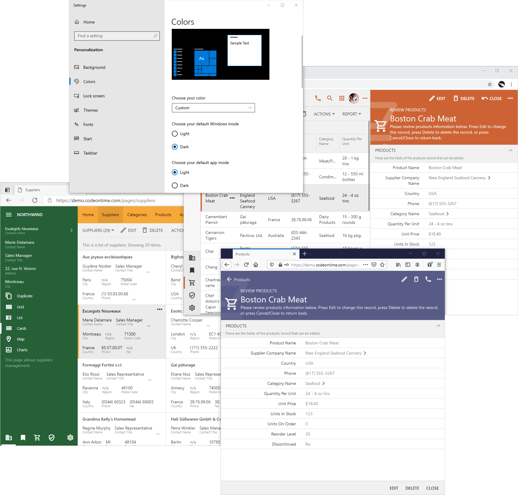Click the Settings window vertical scrollbar
This screenshot has width=518, height=495.
(302, 61)
